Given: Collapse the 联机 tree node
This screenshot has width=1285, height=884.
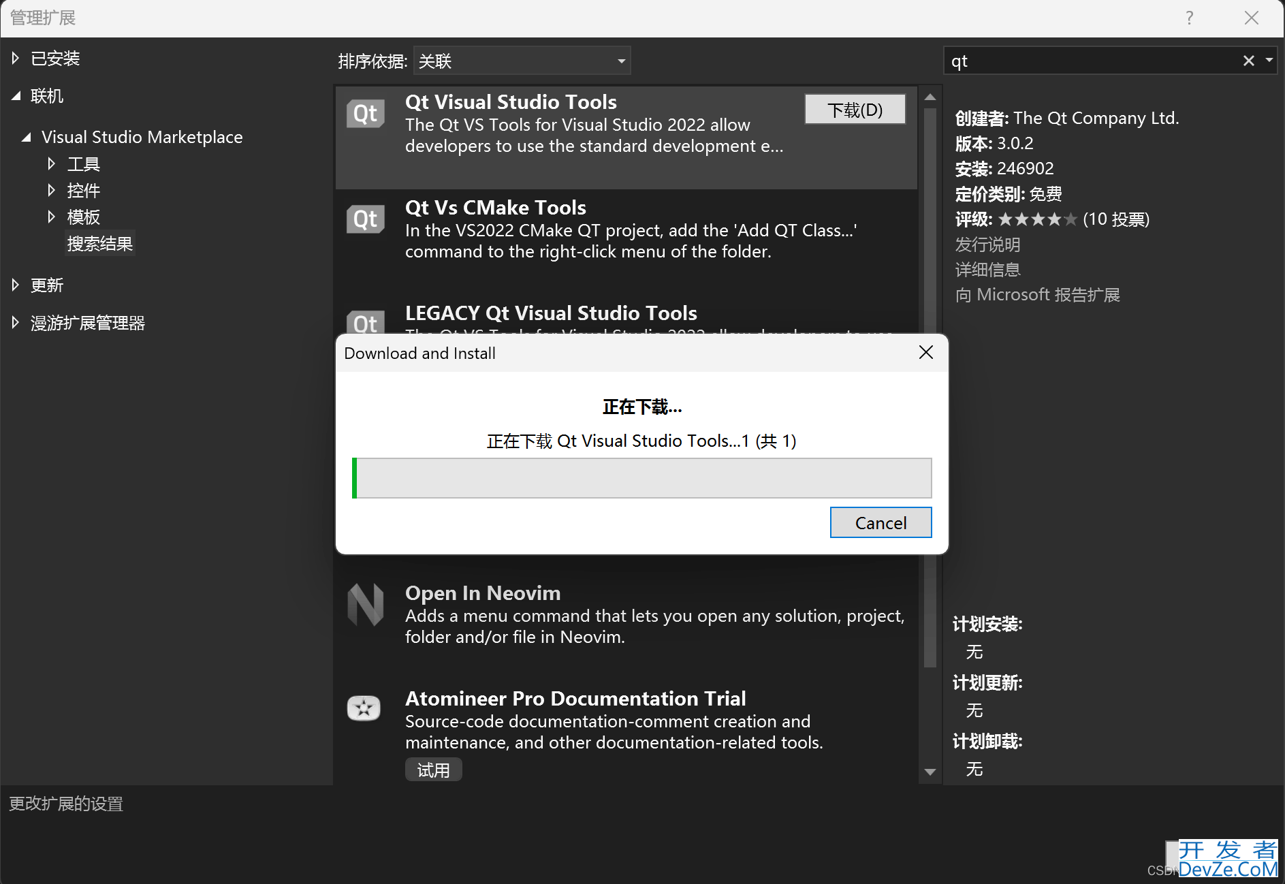Looking at the screenshot, I should click(x=16, y=96).
